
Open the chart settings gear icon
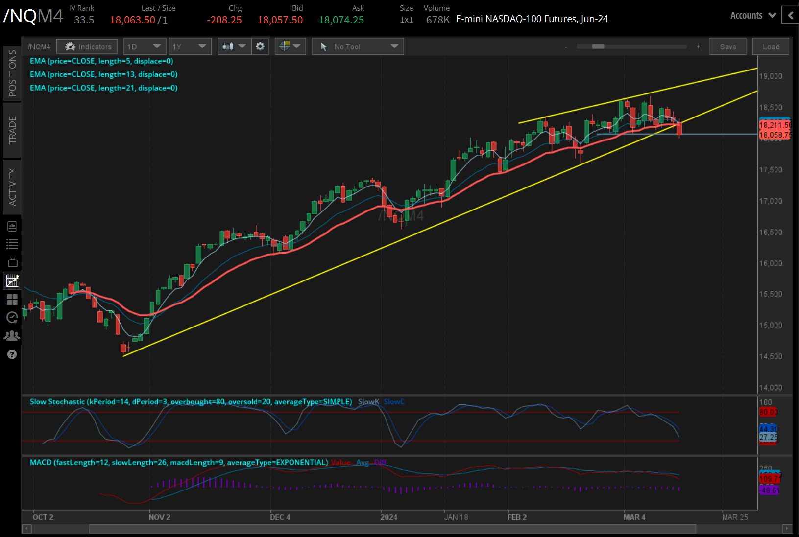[260, 46]
